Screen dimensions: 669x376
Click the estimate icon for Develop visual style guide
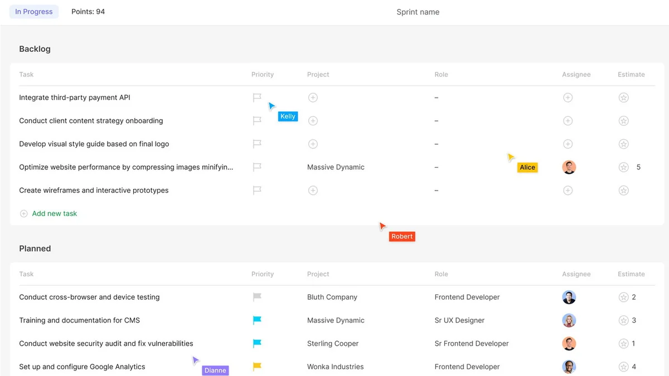click(x=623, y=144)
